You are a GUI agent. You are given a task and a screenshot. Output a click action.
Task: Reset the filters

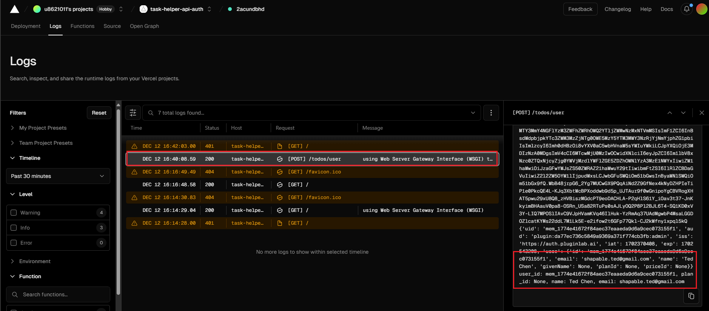pyautogui.click(x=99, y=113)
